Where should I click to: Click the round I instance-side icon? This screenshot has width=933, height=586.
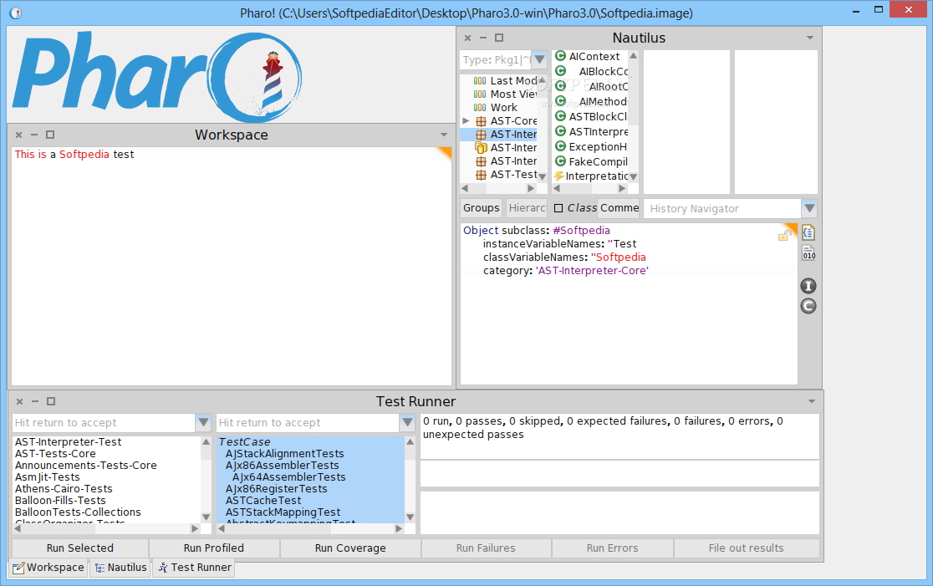[x=808, y=286]
